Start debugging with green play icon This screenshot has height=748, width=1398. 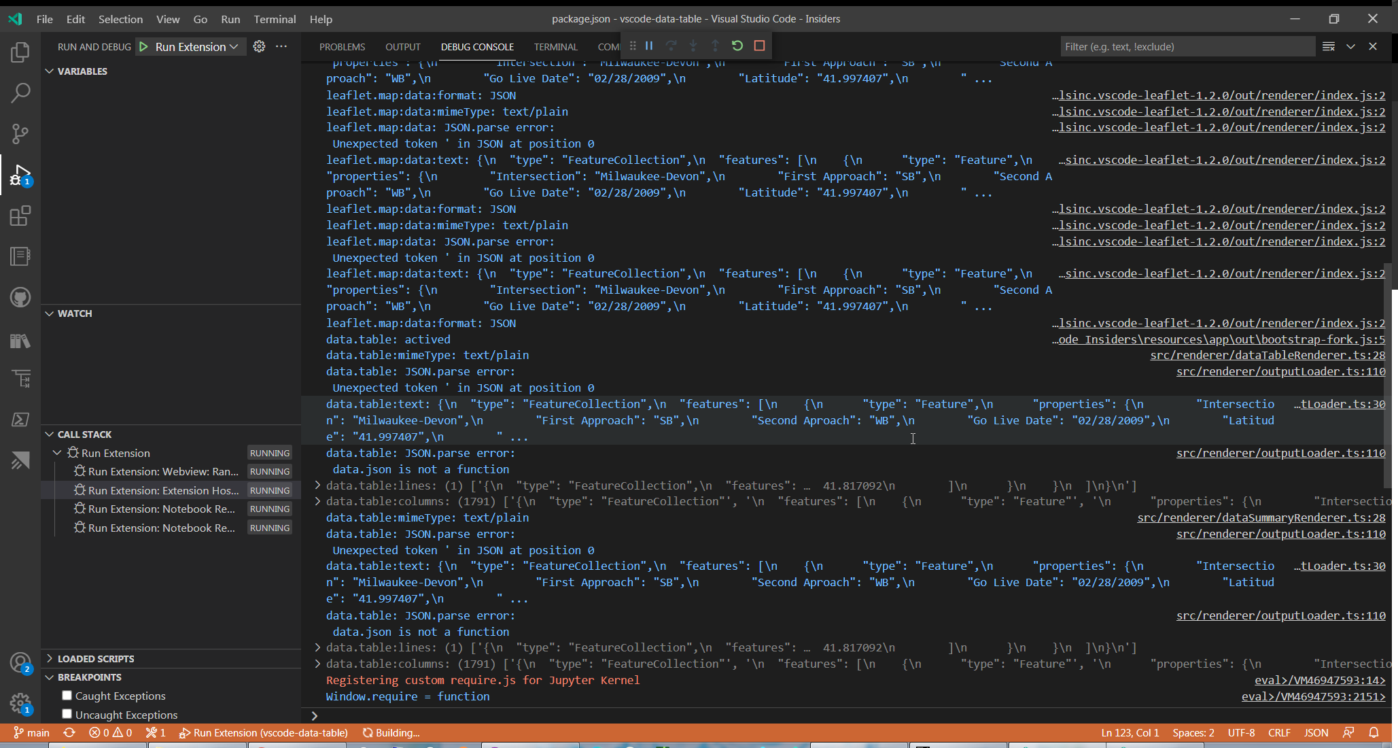[143, 46]
